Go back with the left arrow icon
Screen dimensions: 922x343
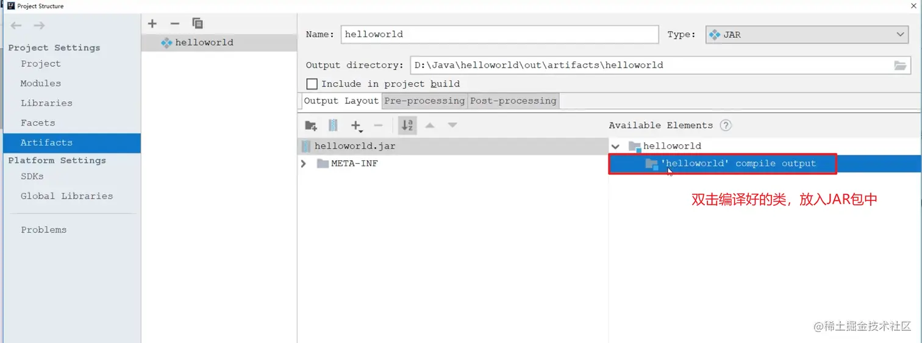coord(16,26)
